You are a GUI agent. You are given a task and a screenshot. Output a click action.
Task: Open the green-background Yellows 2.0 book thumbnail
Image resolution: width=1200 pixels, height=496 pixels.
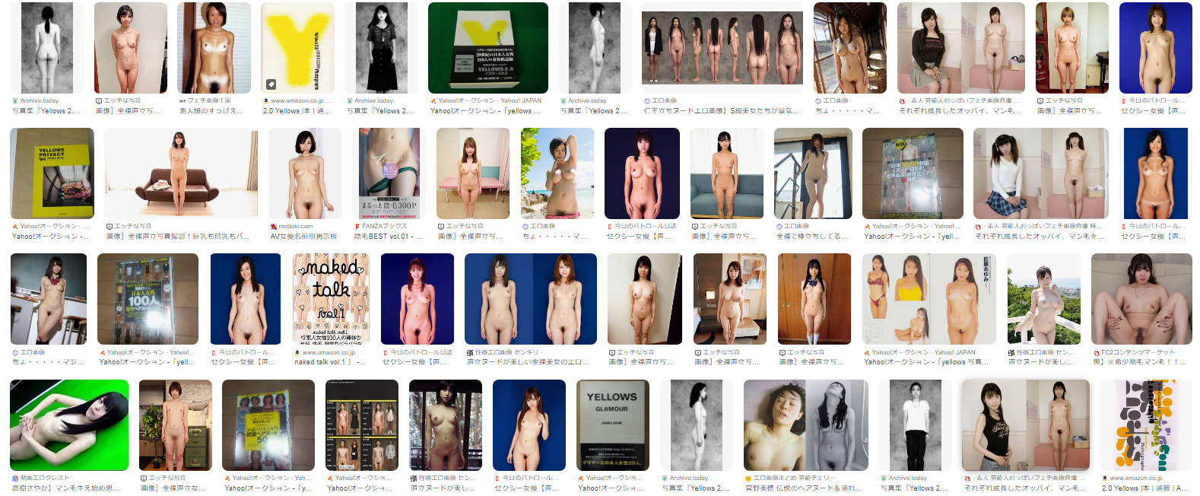tap(487, 48)
